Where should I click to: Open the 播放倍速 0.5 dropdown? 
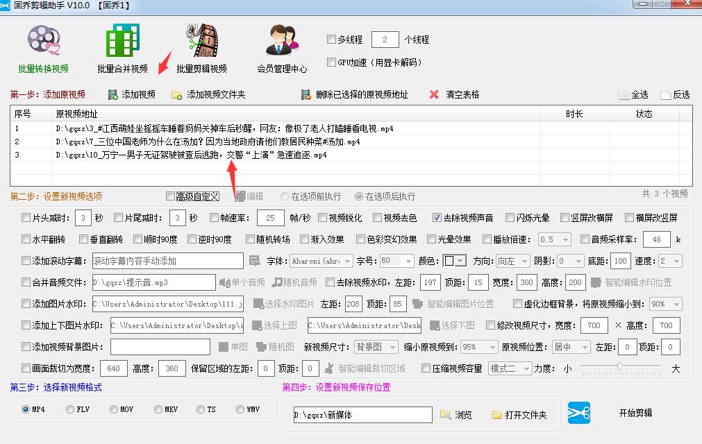pyautogui.click(x=554, y=239)
